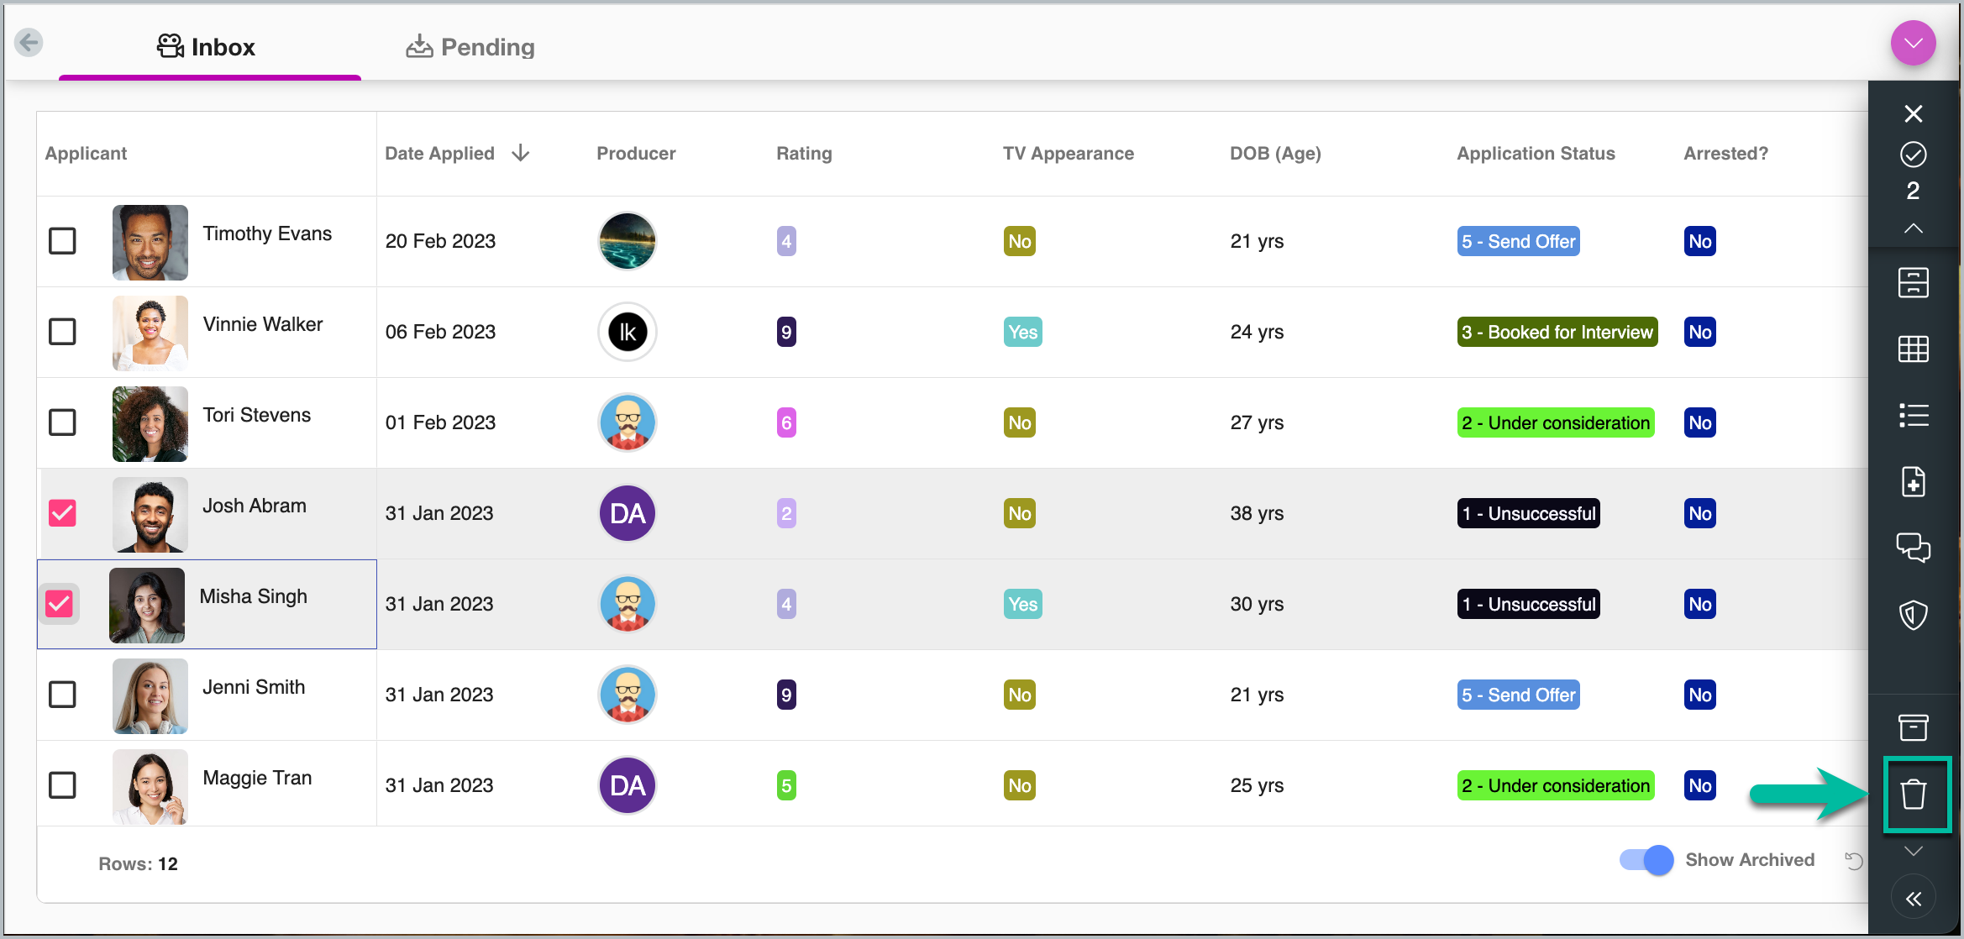Click Tori Stevens' pink rating 6 badge
The width and height of the screenshot is (1964, 939).
[x=786, y=422]
